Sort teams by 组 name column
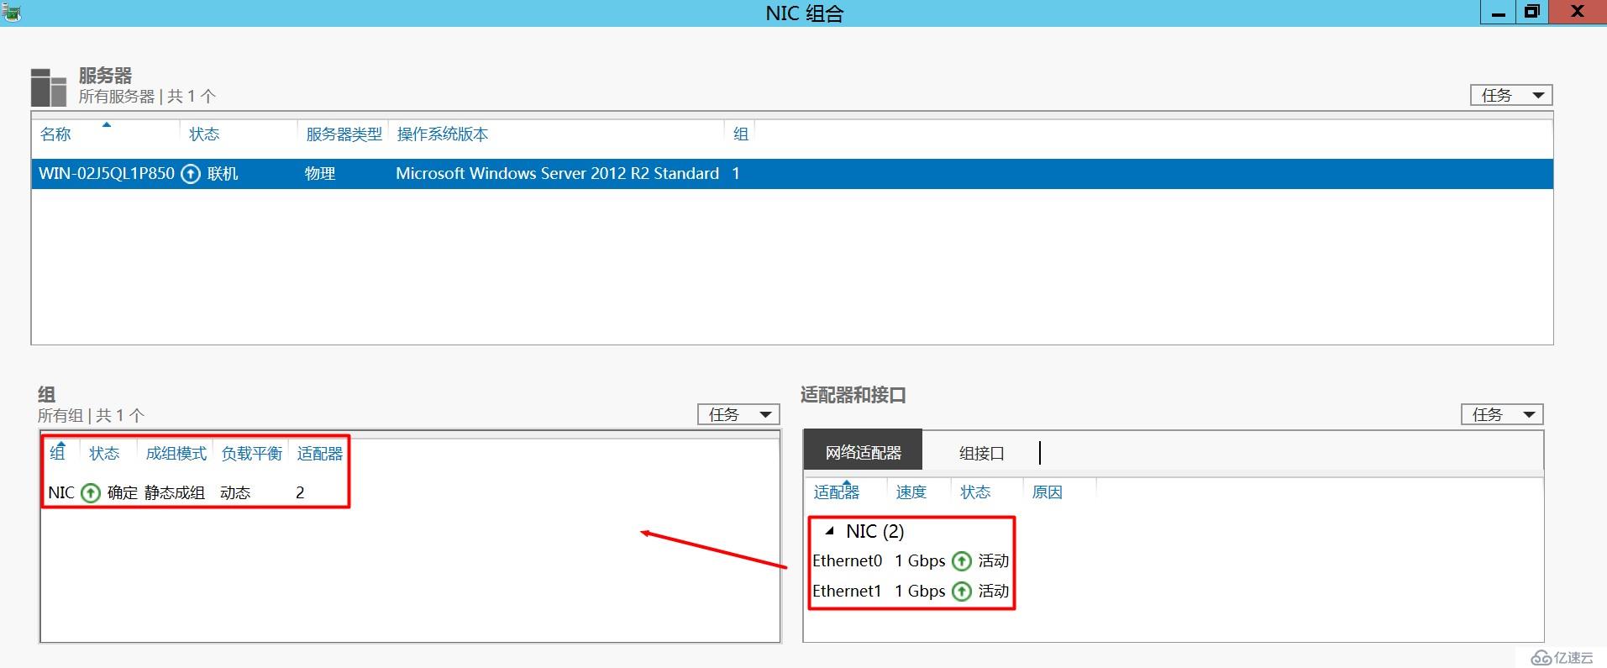This screenshot has height=668, width=1607. coord(57,453)
